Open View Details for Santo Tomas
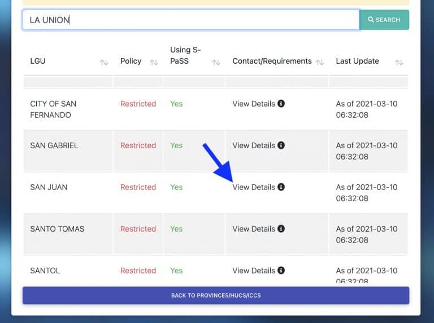Screen dimensions: 434x323 (x=254, y=229)
